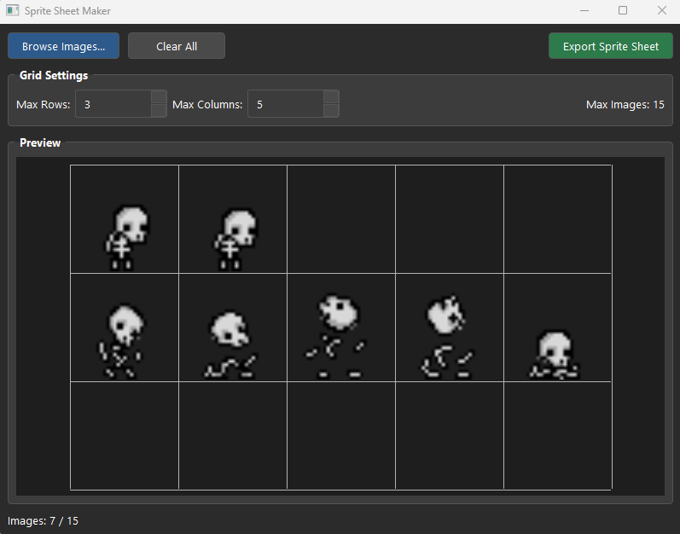Focus the Max Columns input field

[286, 104]
